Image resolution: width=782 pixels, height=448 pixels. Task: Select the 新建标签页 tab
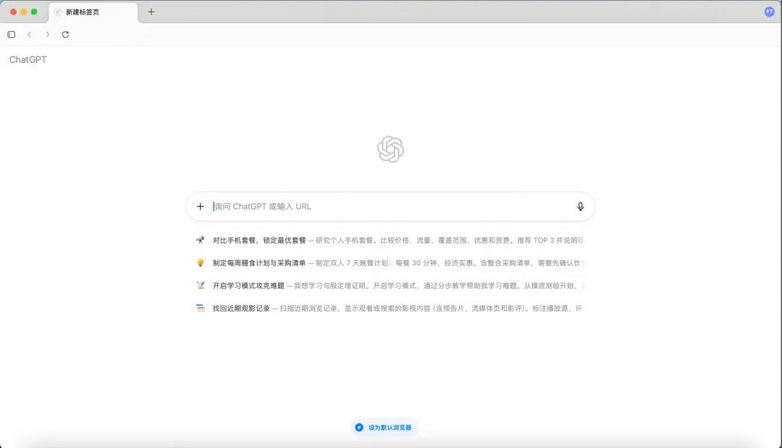pos(93,12)
